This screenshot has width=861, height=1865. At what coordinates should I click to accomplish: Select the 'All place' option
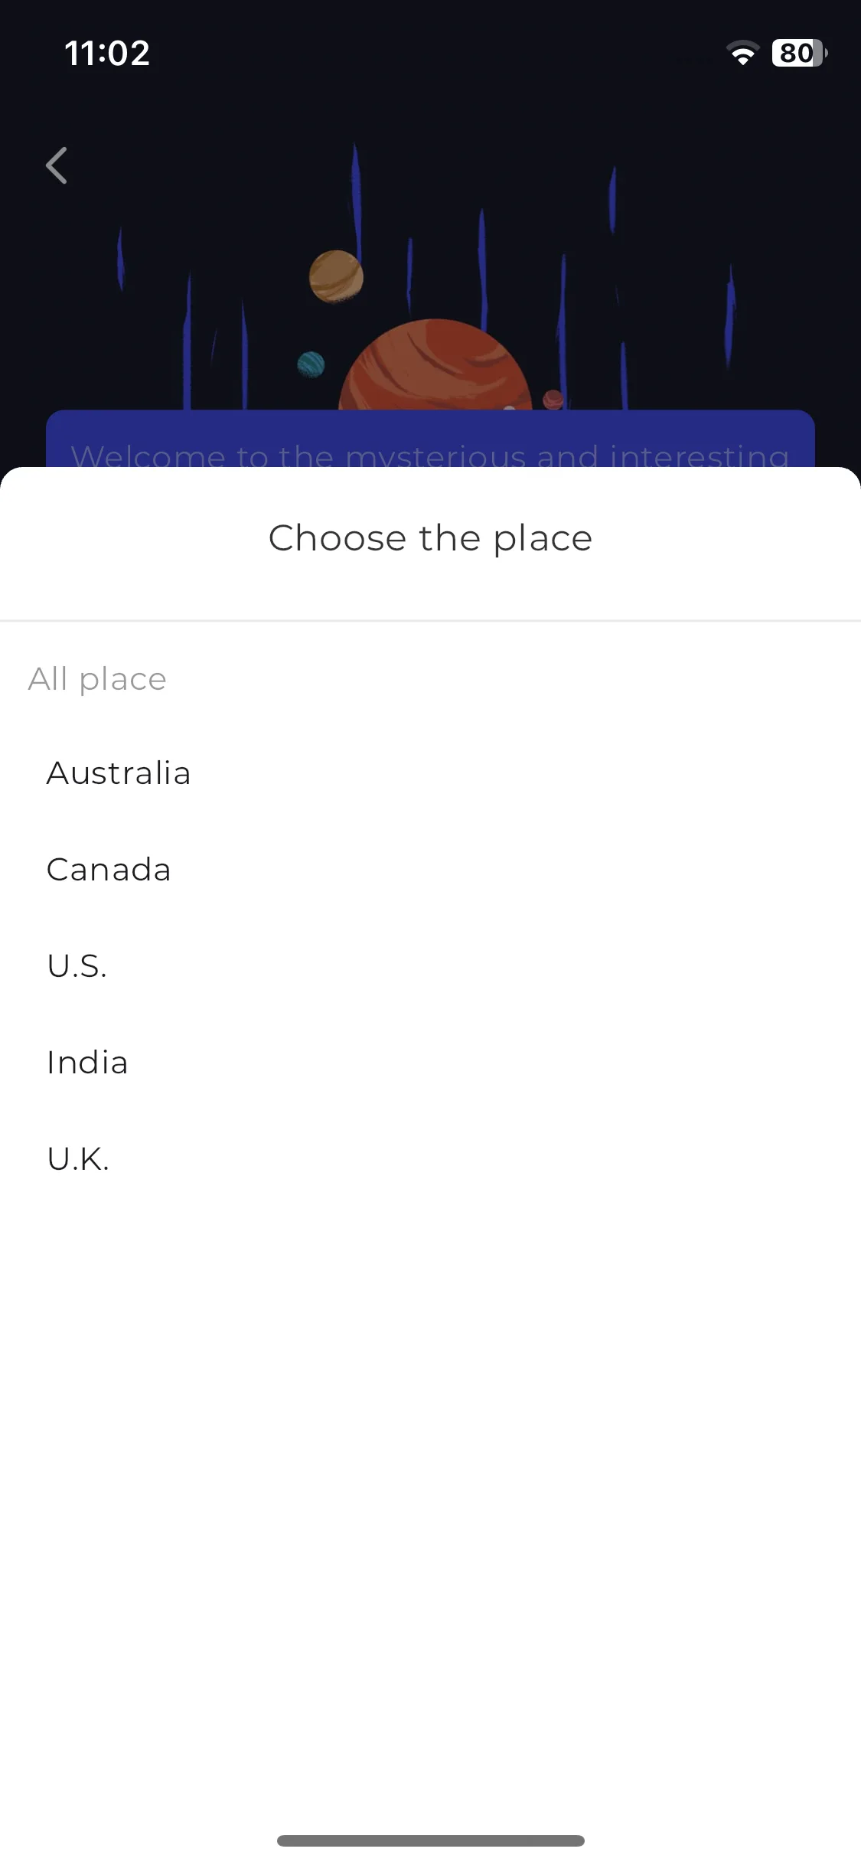point(97,679)
